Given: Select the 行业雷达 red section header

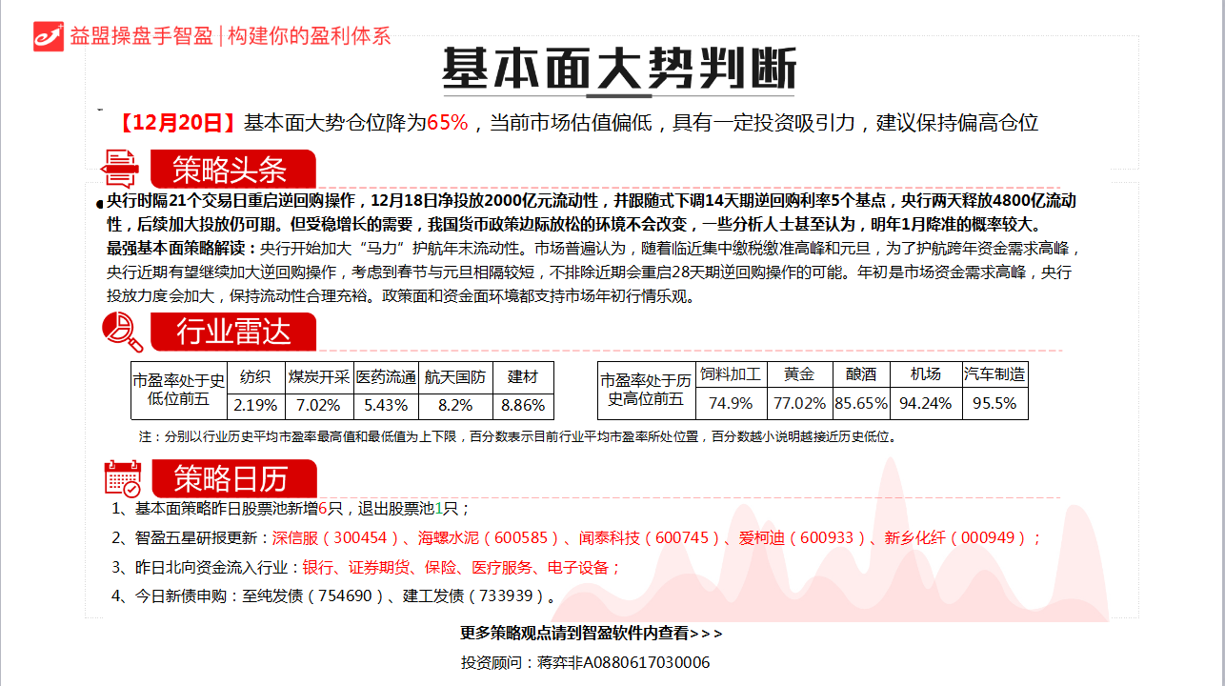Looking at the screenshot, I should click(231, 332).
